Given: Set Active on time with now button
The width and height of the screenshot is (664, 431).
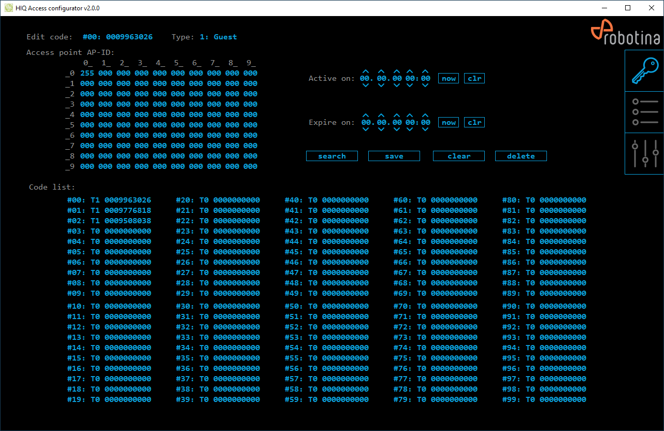Looking at the screenshot, I should click(x=449, y=79).
